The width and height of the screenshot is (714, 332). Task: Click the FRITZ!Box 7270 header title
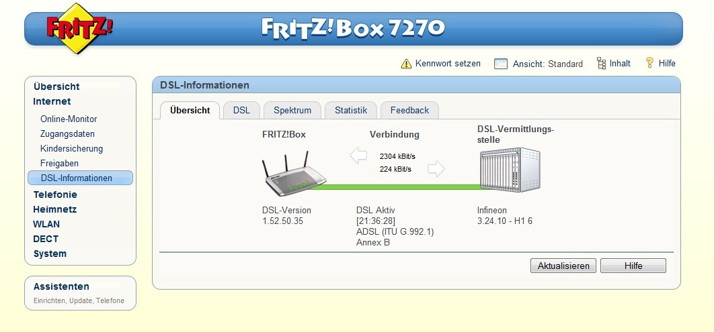coord(353,29)
